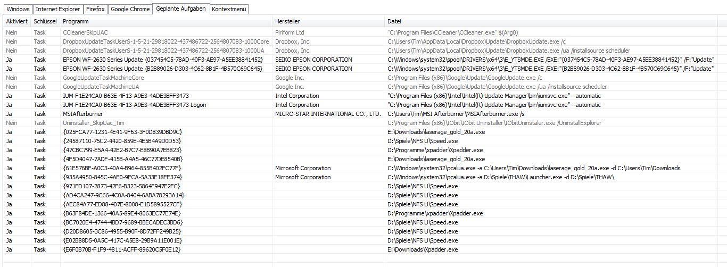Select the MSIAfterburner task row
The height and width of the screenshot is (267, 727).
(365, 113)
